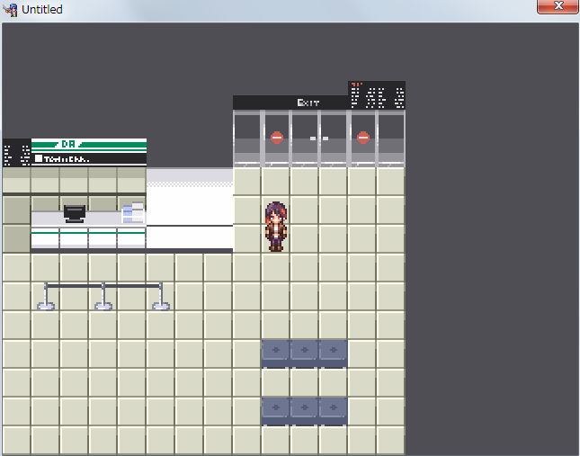Click the departure board right of the Exit sign
580x456 pixels.
click(377, 95)
